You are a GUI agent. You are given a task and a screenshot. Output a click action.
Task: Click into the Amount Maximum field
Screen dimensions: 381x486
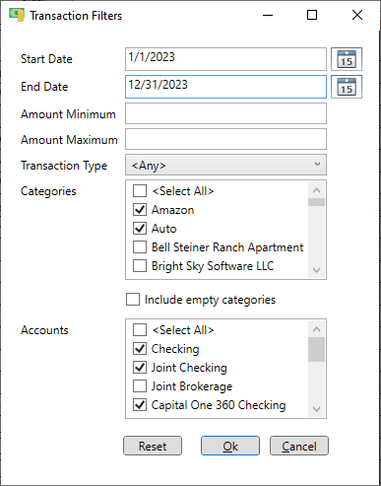225,139
